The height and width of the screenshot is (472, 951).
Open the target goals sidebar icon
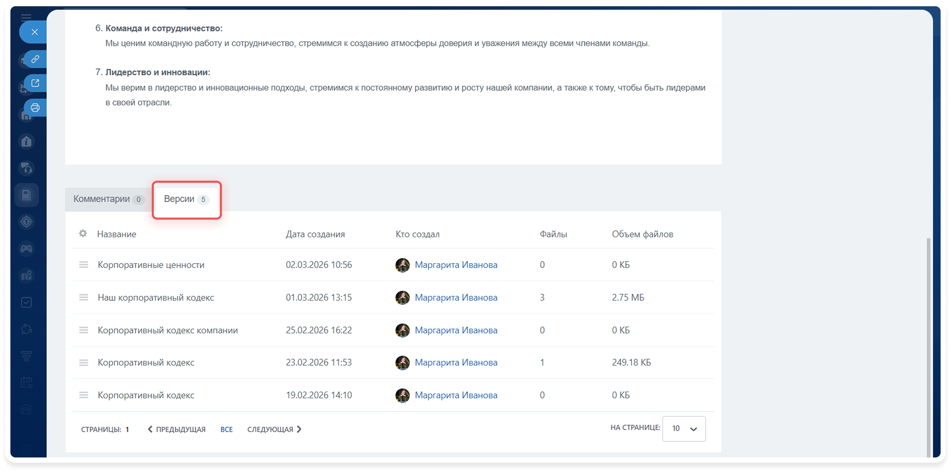27,222
